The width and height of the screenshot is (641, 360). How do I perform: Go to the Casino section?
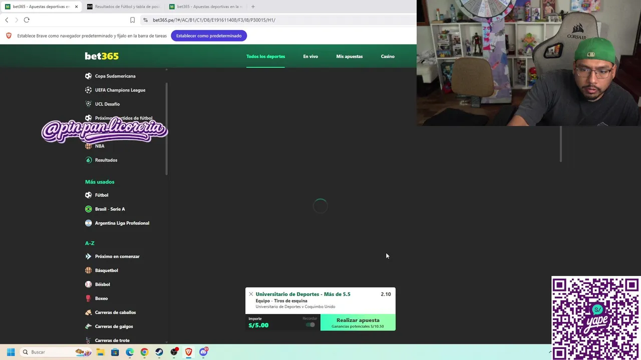click(388, 56)
